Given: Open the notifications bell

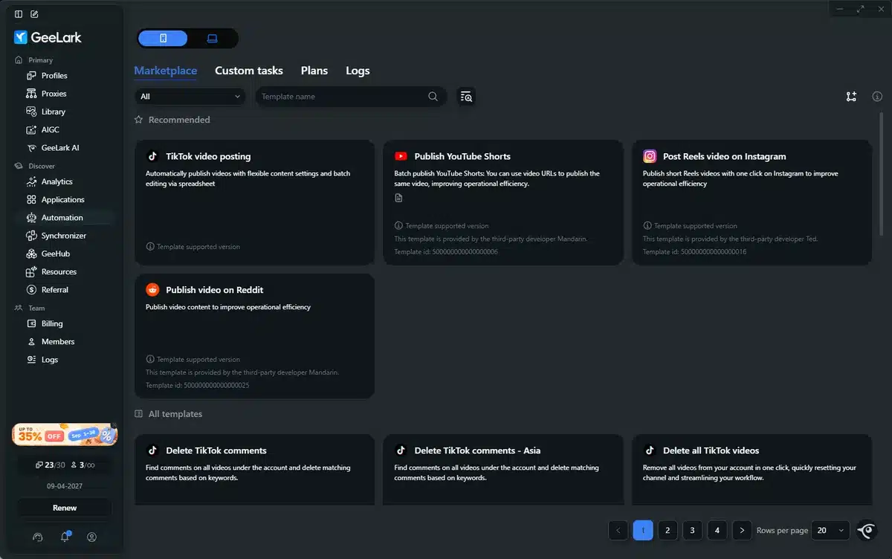Looking at the screenshot, I should [x=65, y=537].
